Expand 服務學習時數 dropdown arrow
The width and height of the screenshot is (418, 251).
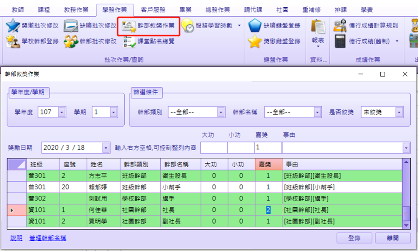239,26
